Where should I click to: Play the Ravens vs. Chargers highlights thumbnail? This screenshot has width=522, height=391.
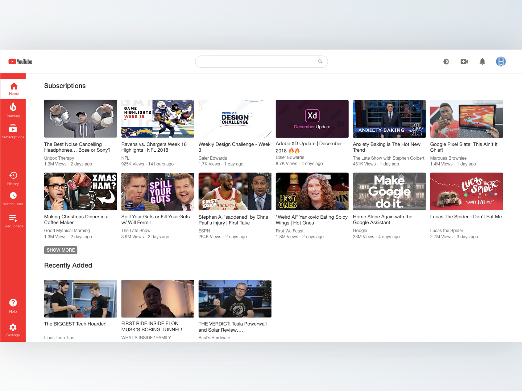[158, 119]
